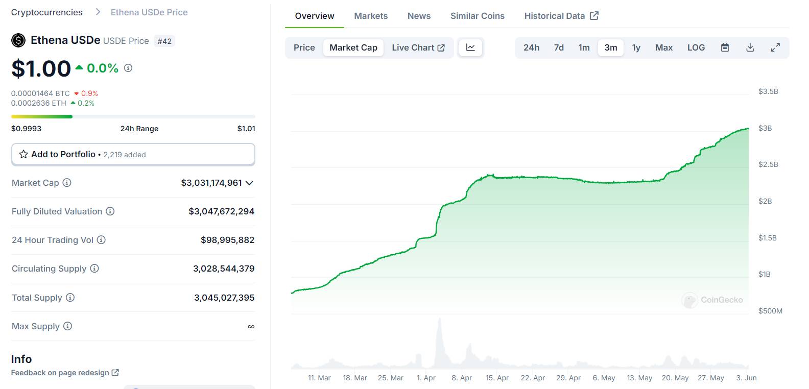This screenshot has width=809, height=389.
Task: Show Max Supply info icon
Action: 67,326
